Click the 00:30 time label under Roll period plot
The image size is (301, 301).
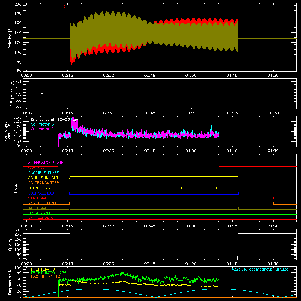click(109, 113)
